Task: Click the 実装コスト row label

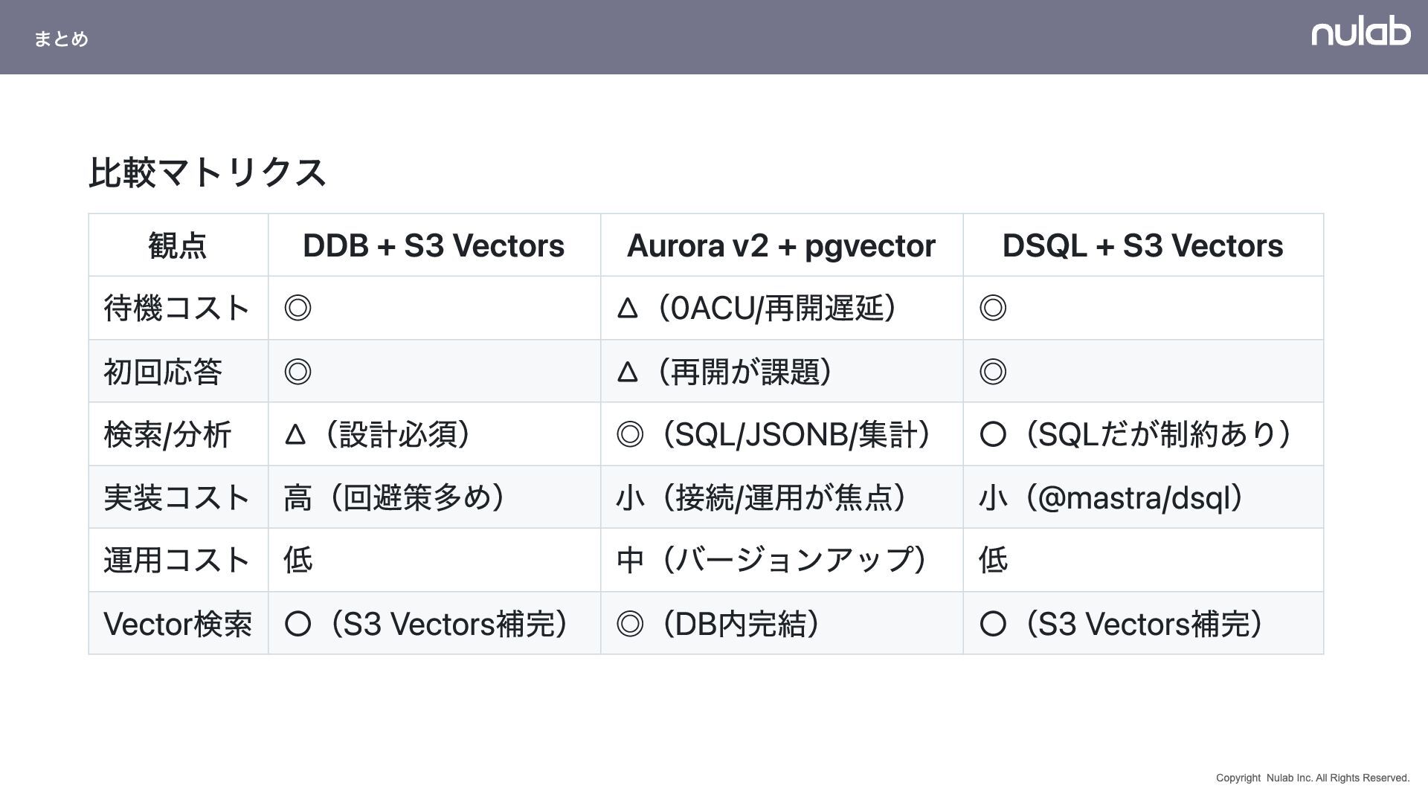Action: (x=177, y=497)
